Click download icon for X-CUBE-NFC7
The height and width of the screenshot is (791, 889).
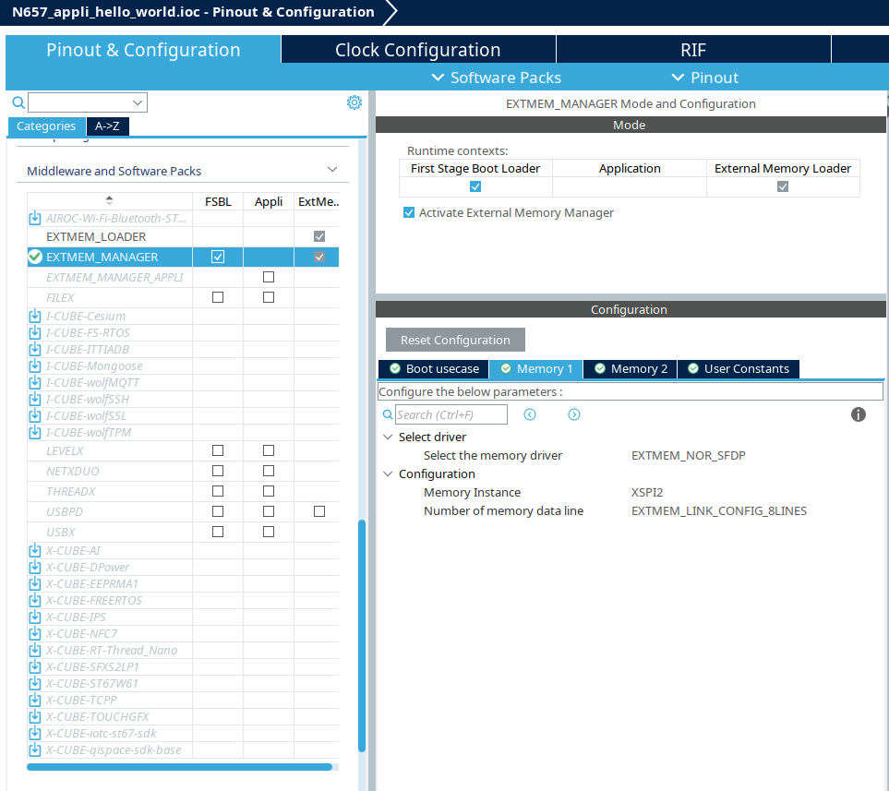pyautogui.click(x=35, y=633)
